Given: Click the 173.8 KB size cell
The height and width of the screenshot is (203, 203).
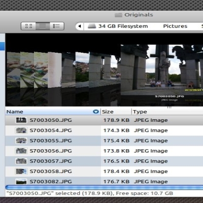Looking at the screenshot, I should [116, 151].
